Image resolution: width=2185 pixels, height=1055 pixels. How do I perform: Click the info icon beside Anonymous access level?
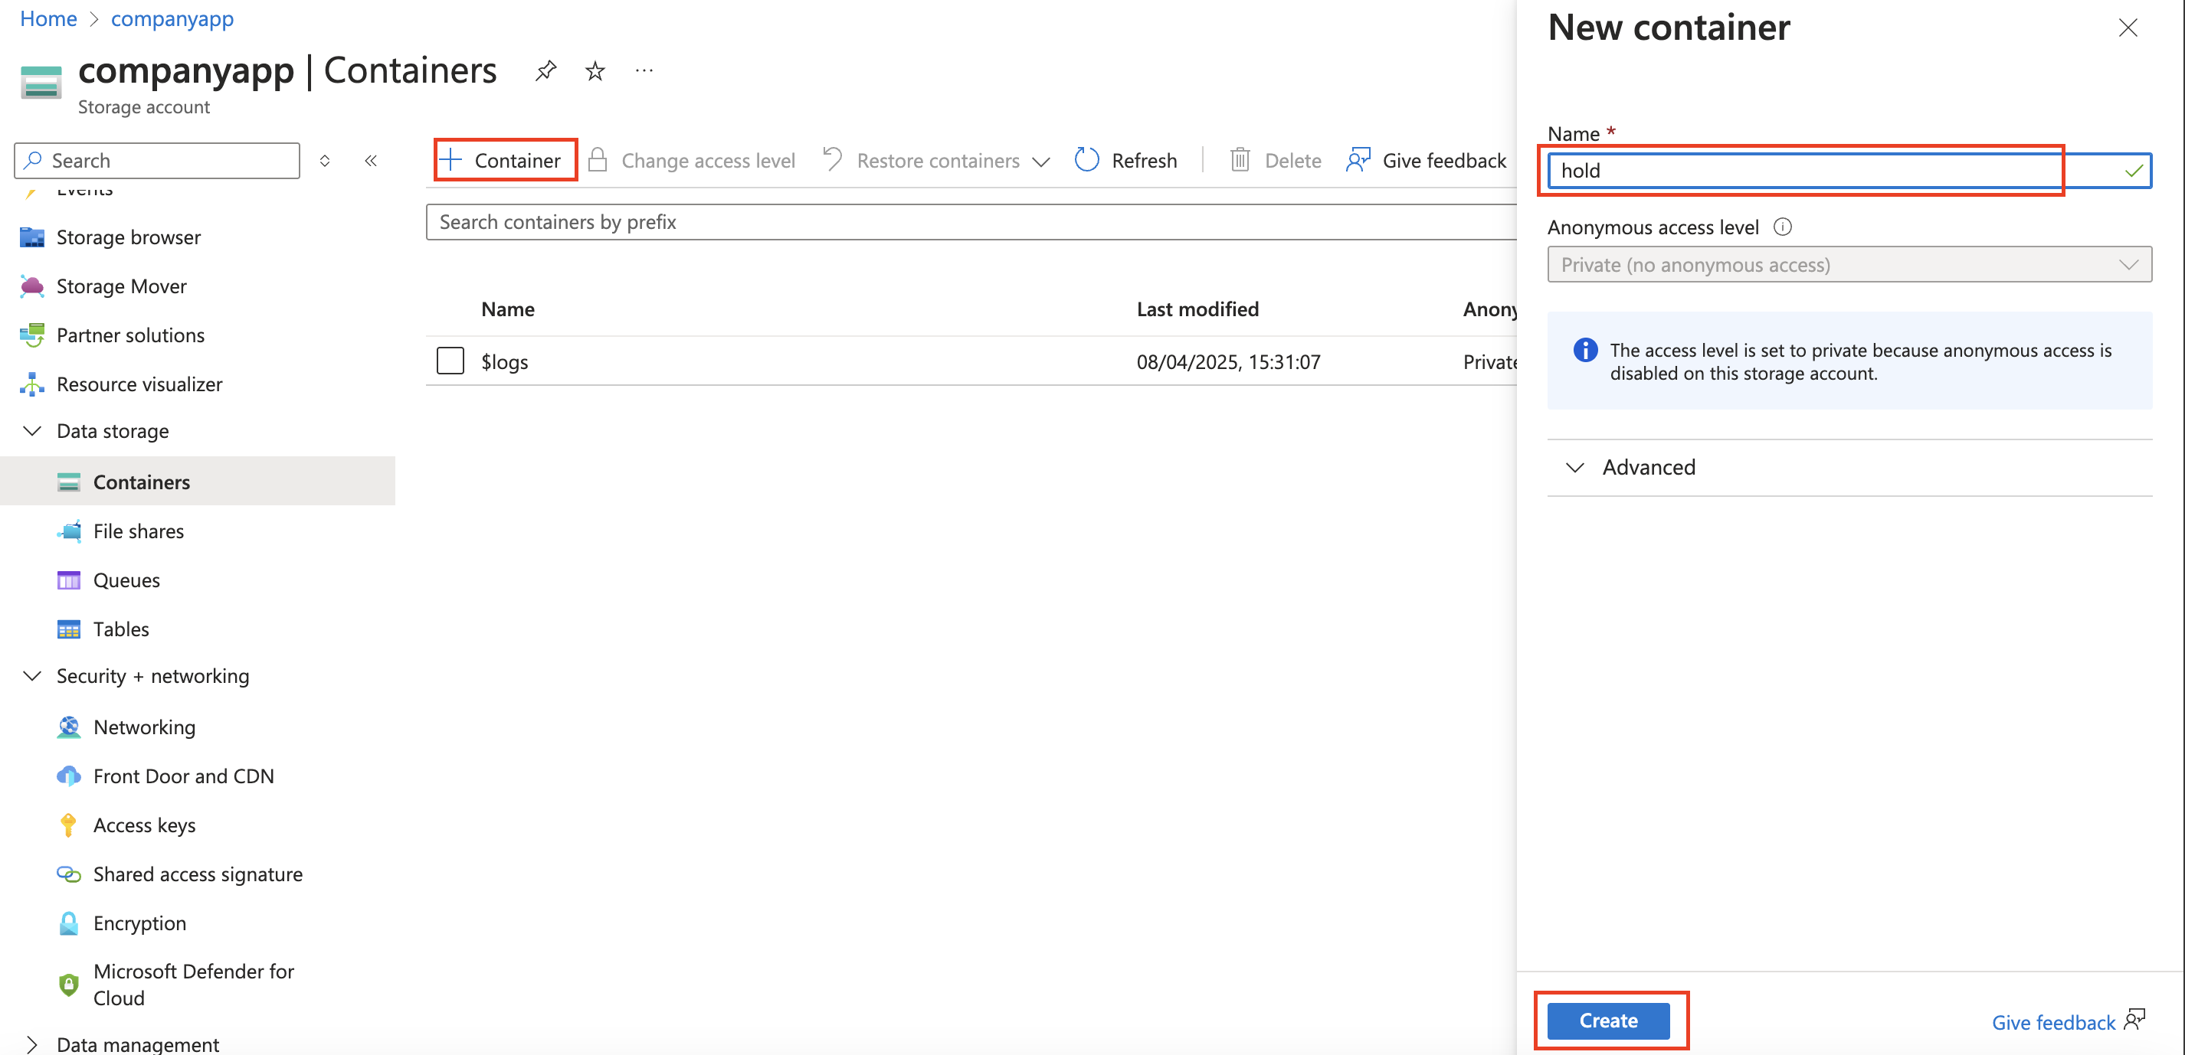(1783, 227)
